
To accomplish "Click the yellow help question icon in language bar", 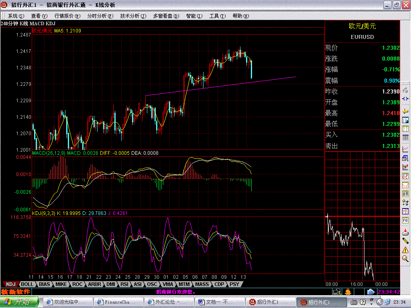I will [363, 302].
